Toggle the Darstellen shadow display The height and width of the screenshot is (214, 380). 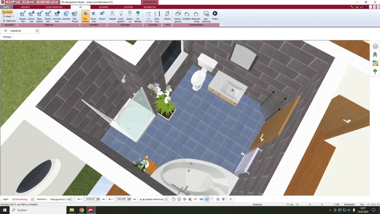(x=85, y=17)
